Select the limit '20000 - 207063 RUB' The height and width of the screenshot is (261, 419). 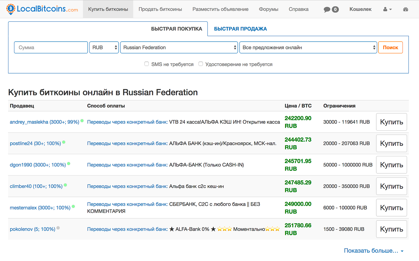(x=346, y=143)
